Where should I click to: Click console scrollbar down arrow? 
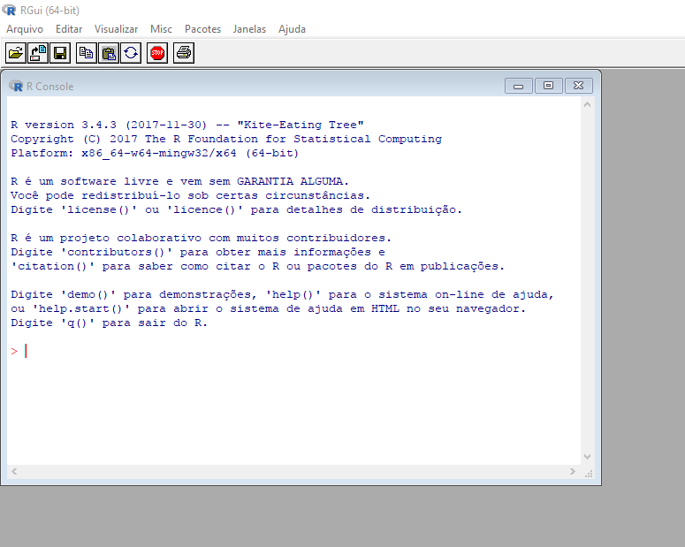click(x=587, y=457)
